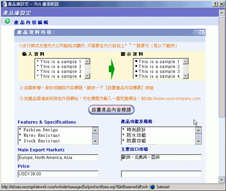Click the Price field containing USD138.00
Image resolution: width=226 pixels, height=191 pixels.
point(58,174)
